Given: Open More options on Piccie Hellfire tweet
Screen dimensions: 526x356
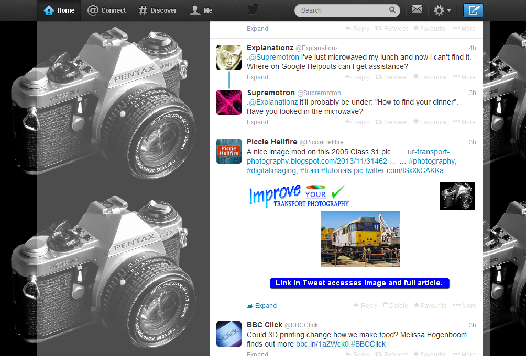Looking at the screenshot, I should point(465,305).
